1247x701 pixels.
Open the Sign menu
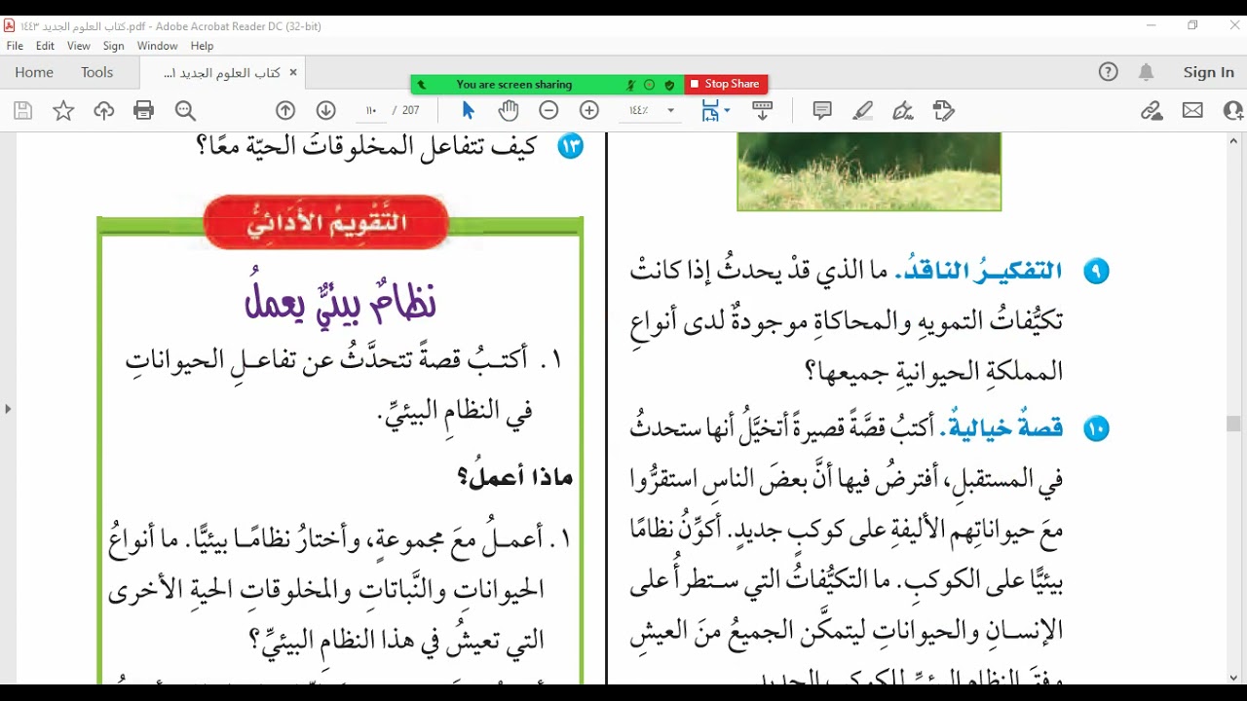coord(114,46)
